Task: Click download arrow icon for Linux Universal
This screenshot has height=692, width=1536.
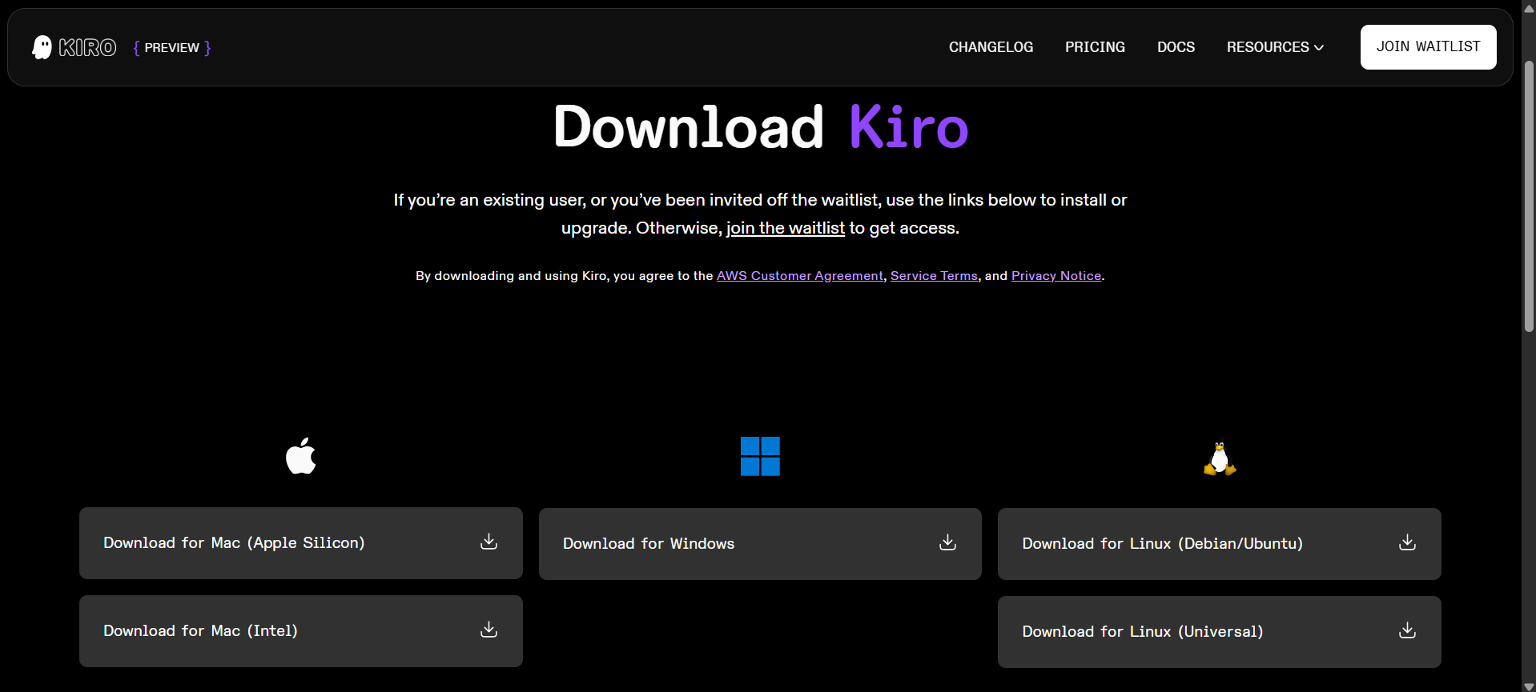Action: (1407, 631)
